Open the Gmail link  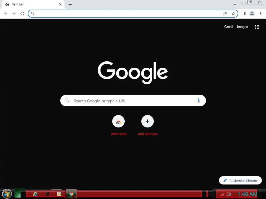(229, 27)
